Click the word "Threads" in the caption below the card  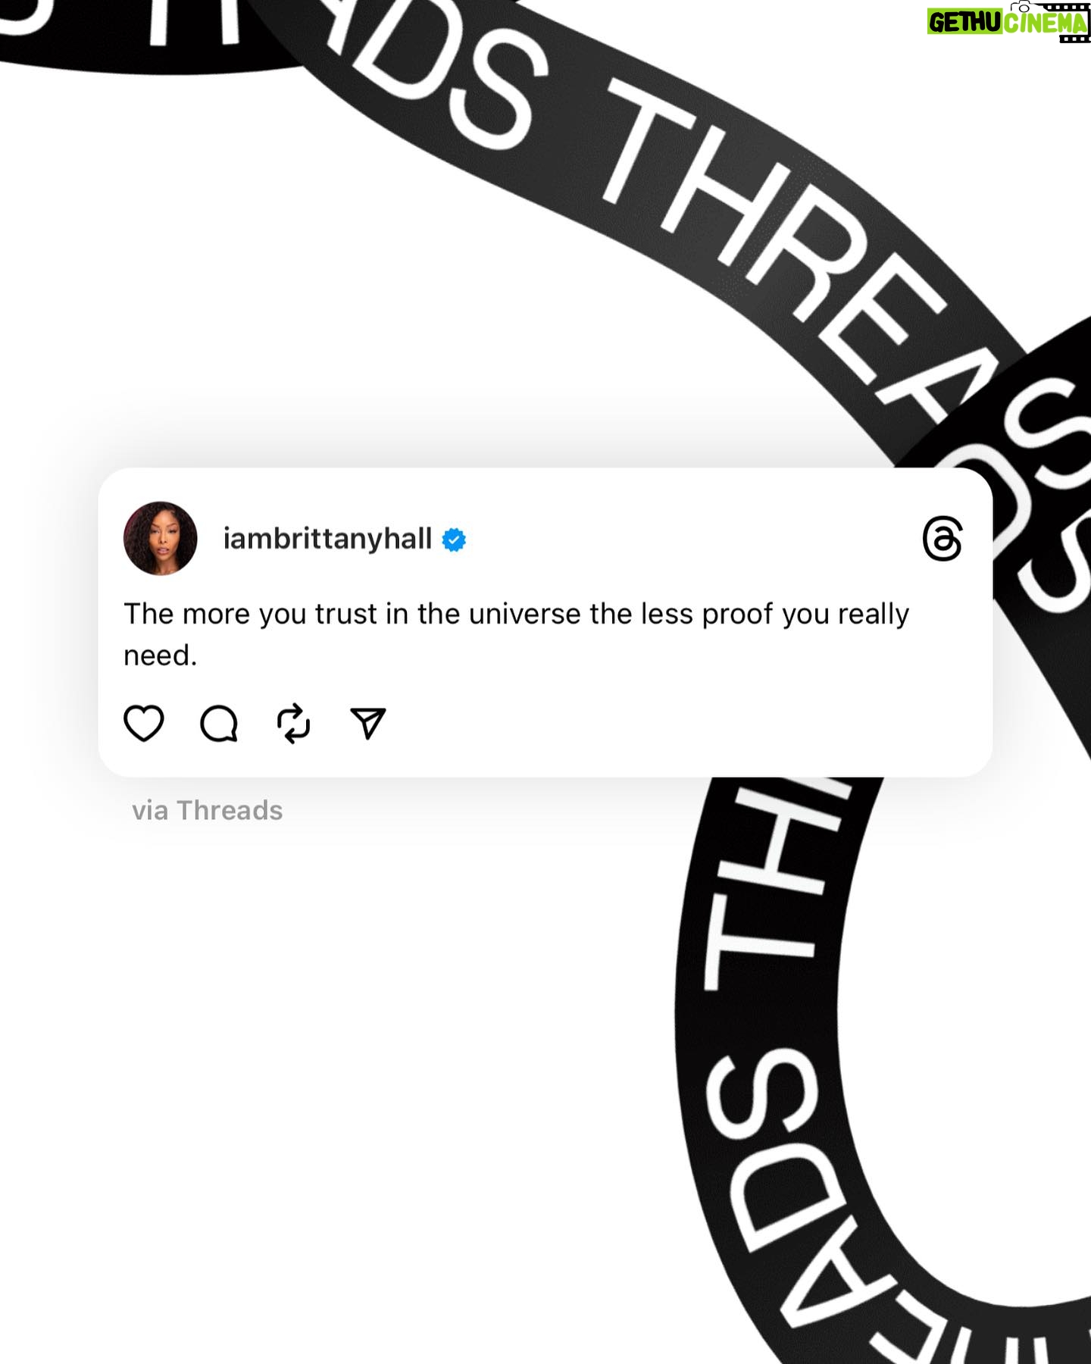coord(230,810)
